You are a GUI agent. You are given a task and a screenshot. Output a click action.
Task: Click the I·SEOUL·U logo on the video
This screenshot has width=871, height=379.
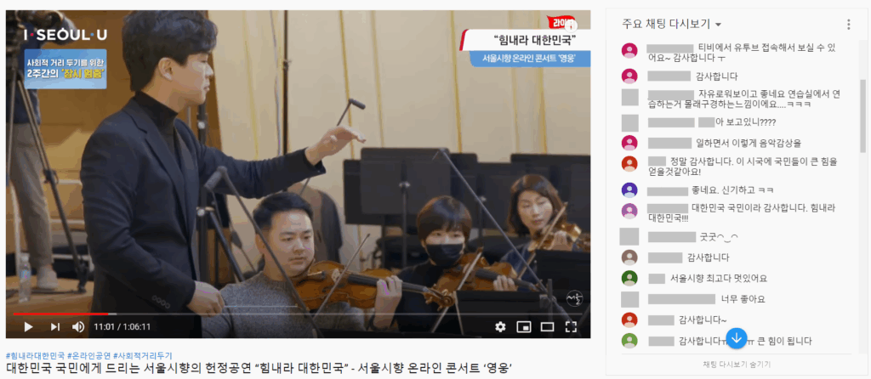(65, 35)
